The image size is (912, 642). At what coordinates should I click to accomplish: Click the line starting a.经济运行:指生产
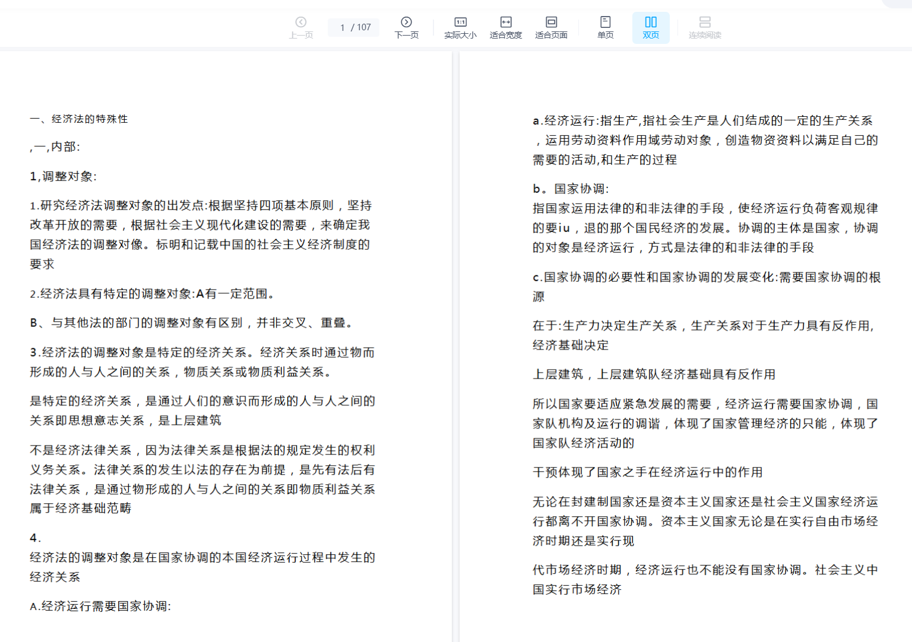click(x=702, y=121)
